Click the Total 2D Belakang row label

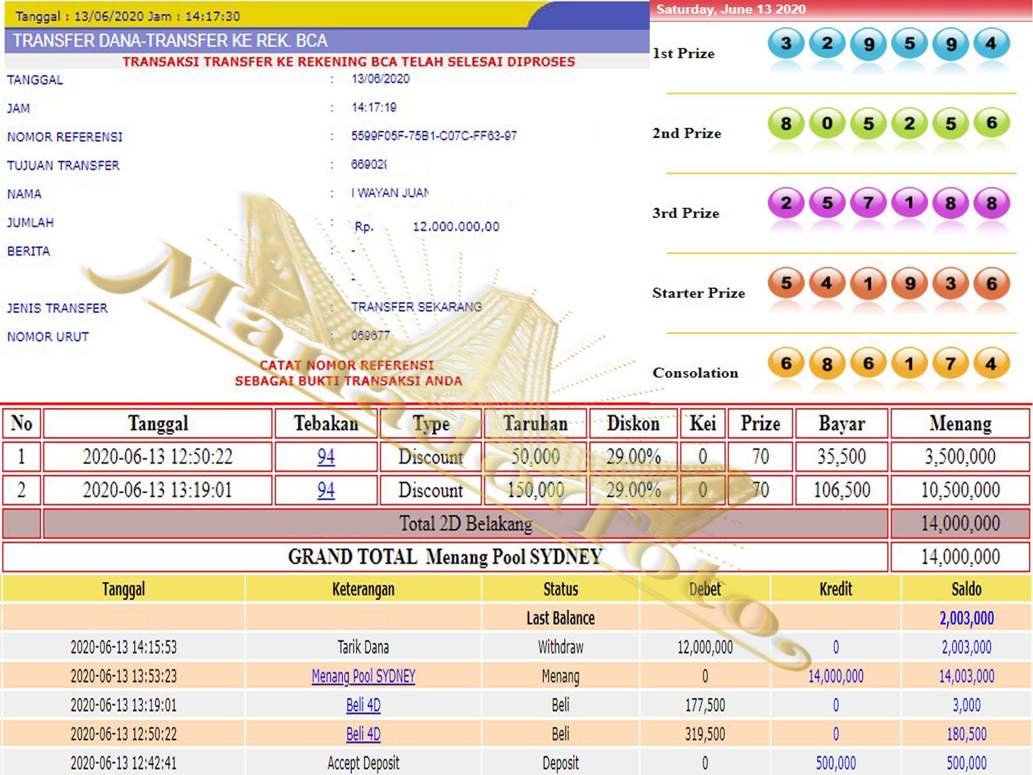coord(465,523)
